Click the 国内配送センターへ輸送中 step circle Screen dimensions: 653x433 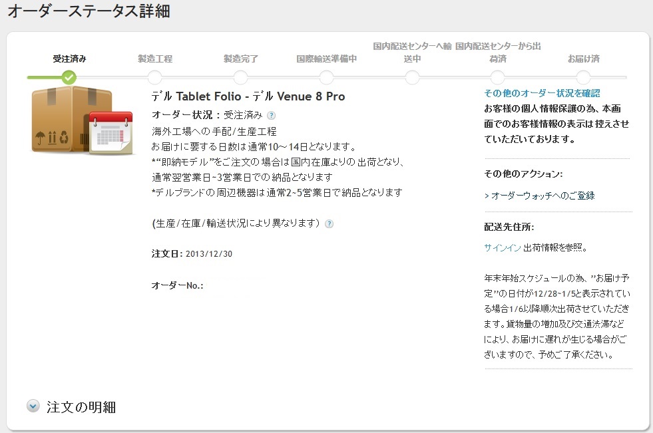(412, 77)
